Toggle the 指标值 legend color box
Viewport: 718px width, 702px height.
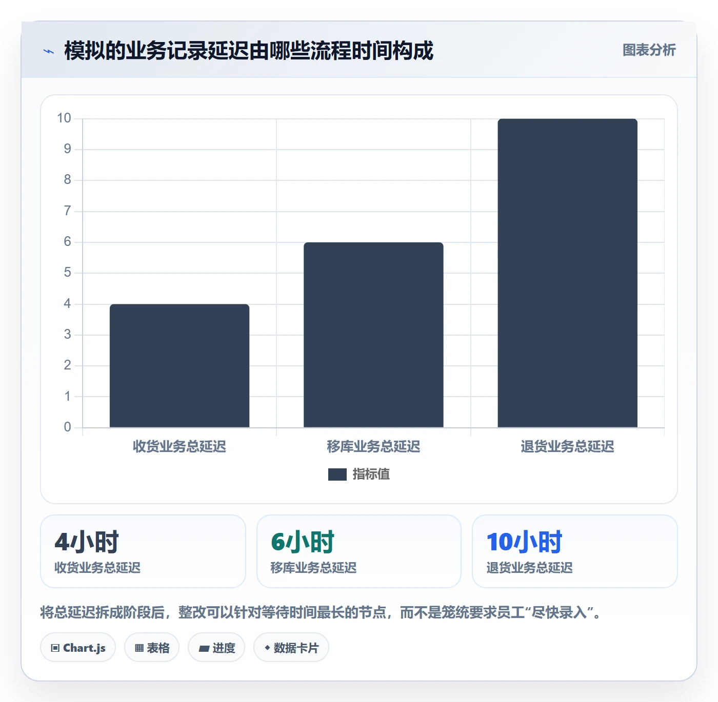(x=337, y=474)
